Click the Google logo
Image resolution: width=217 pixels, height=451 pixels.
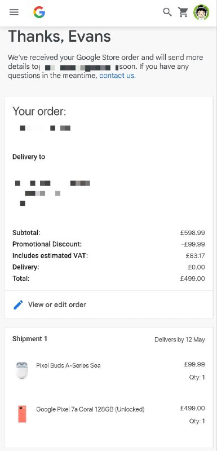[39, 12]
